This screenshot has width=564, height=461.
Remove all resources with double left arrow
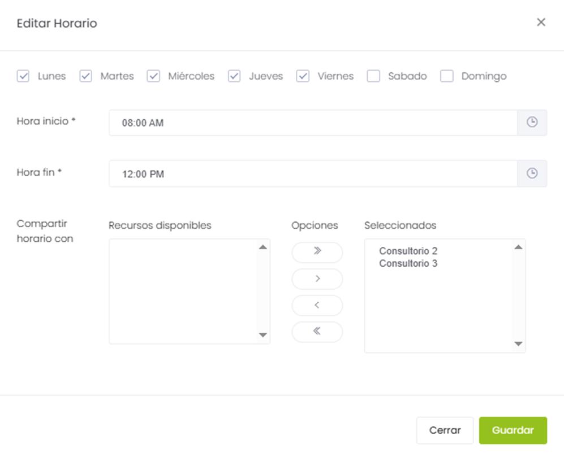317,332
